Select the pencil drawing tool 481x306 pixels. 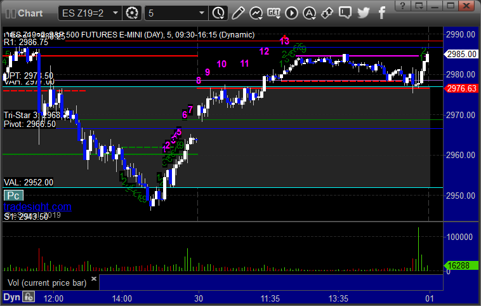click(x=238, y=13)
